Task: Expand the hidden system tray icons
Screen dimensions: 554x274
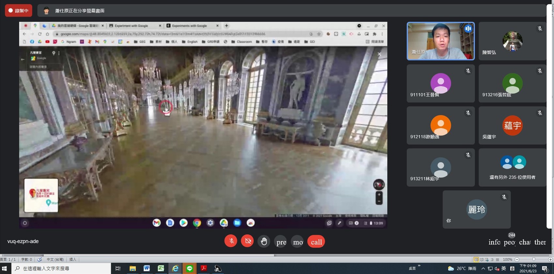Action: [x=483, y=268]
